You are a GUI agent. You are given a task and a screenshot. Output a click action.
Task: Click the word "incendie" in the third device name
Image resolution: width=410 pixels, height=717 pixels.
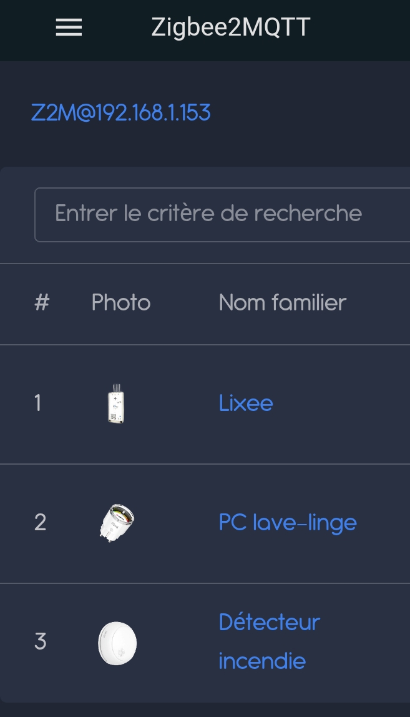tap(262, 661)
